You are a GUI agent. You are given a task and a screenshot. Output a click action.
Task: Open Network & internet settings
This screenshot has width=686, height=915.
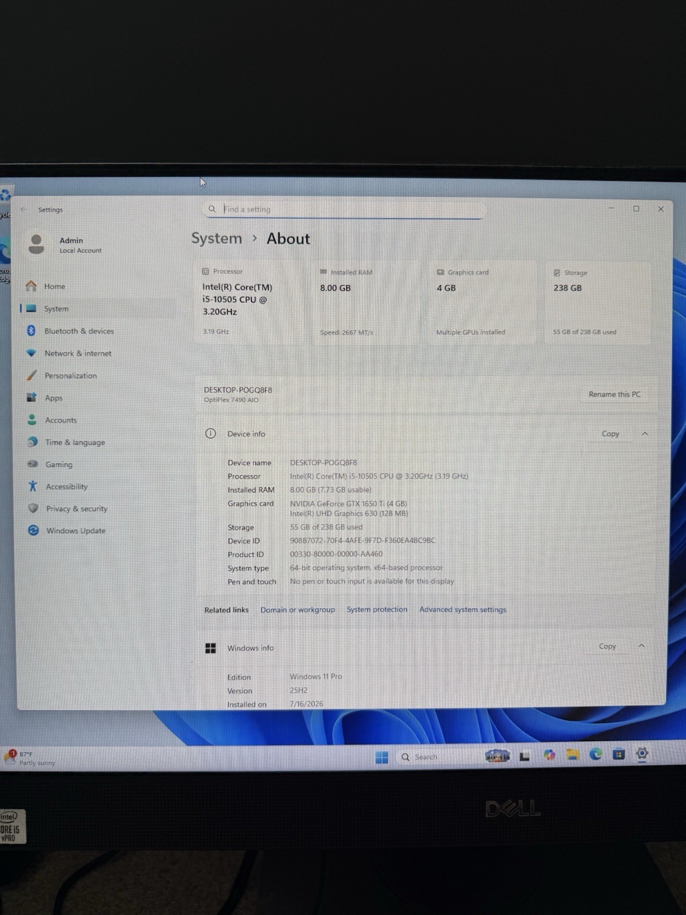coord(78,353)
